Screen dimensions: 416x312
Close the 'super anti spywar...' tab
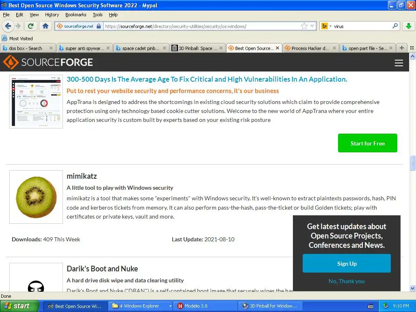108,48
